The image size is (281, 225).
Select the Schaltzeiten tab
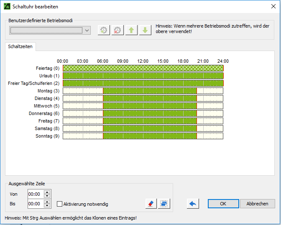point(20,46)
